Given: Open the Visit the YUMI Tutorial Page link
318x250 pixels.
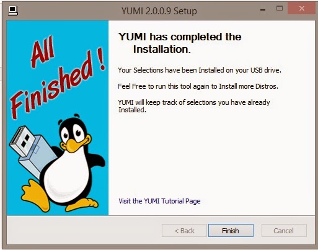Looking at the screenshot, I should (x=159, y=201).
